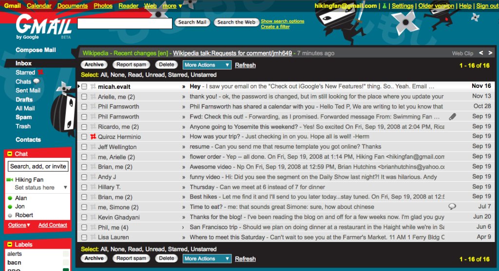This screenshot has width=499, height=271.
Task: Open the Drafts folder
Action: (x=24, y=100)
